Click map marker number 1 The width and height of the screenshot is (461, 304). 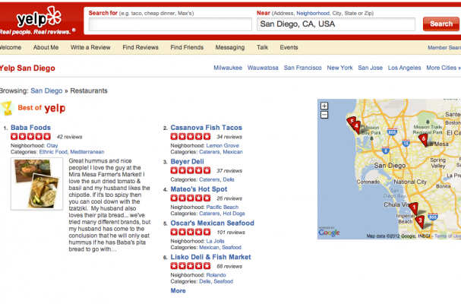[x=414, y=209]
